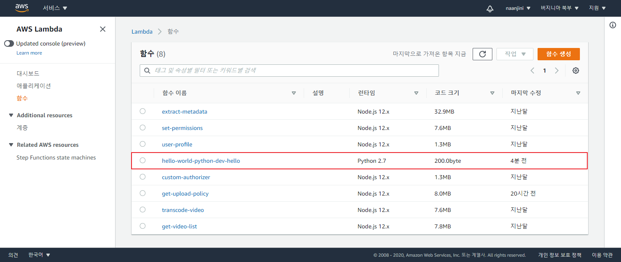Select set-permissions radio button

143,128
